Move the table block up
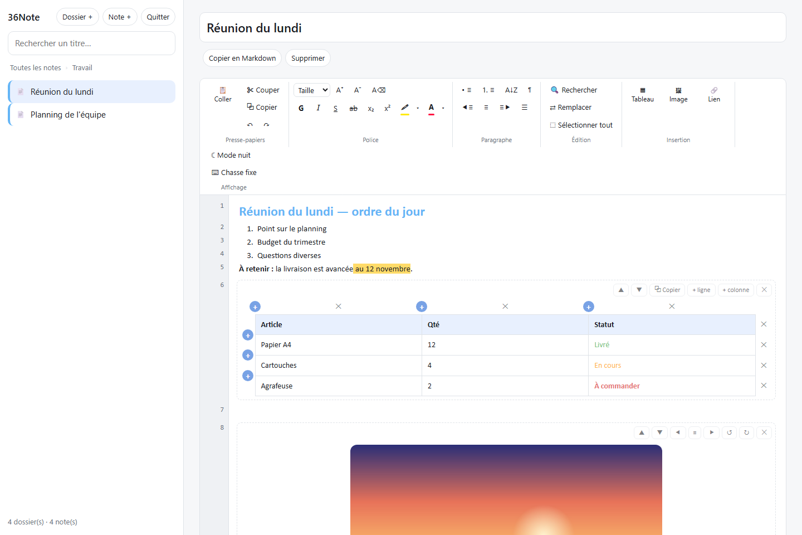The height and width of the screenshot is (535, 802). [621, 290]
